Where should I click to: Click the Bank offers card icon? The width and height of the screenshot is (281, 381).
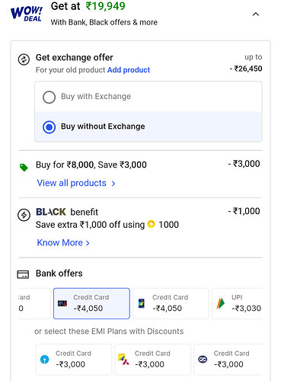(x=23, y=274)
